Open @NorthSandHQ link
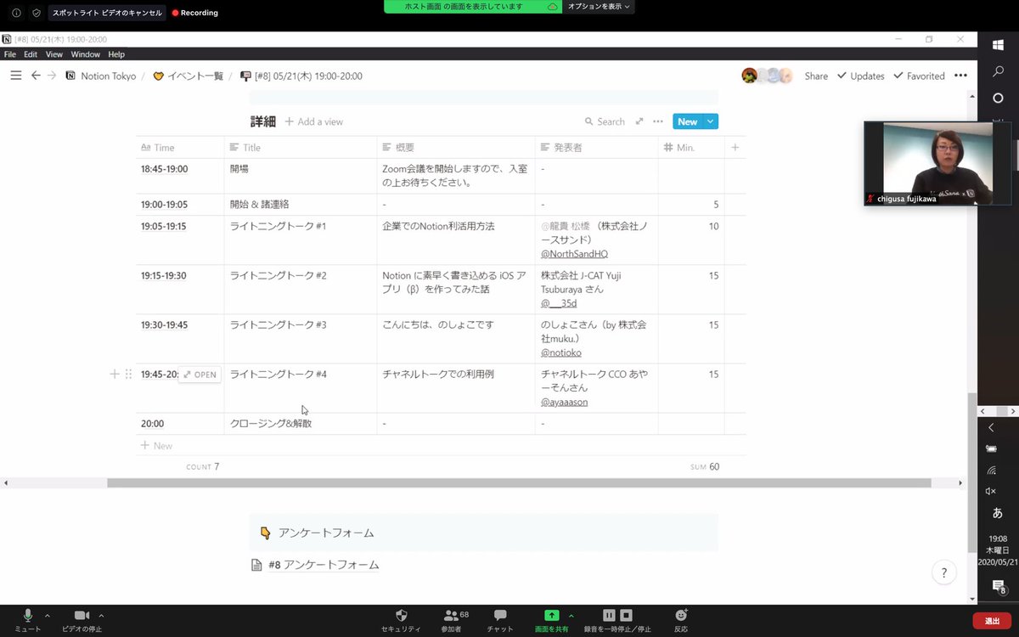The height and width of the screenshot is (637, 1019). click(x=574, y=254)
